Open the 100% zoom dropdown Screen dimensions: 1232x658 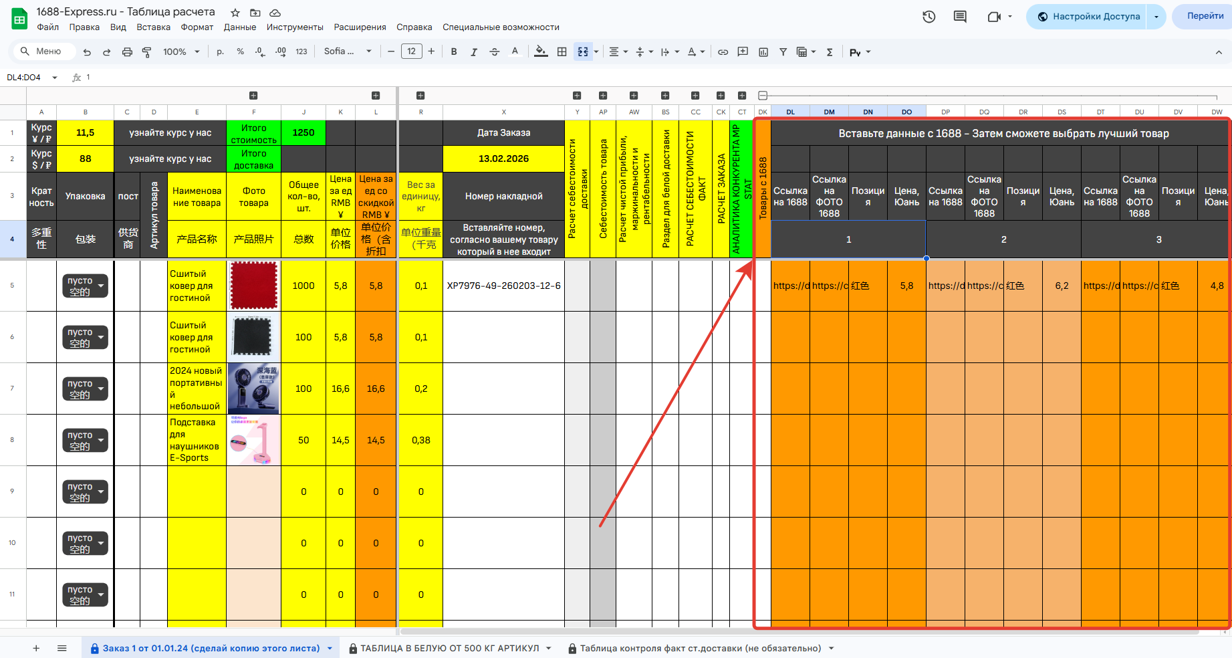[x=181, y=52]
